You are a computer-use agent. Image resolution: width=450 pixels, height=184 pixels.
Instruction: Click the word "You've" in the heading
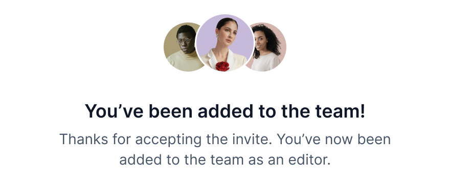(x=114, y=111)
